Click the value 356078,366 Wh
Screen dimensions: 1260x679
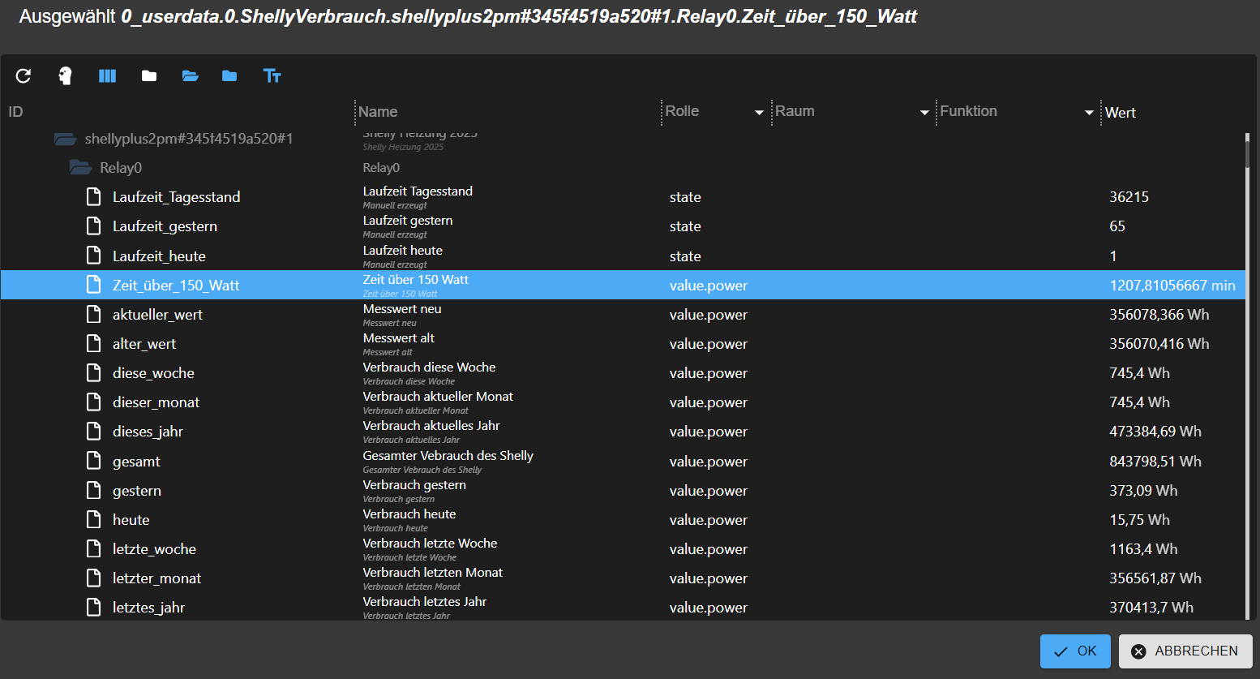point(1159,314)
